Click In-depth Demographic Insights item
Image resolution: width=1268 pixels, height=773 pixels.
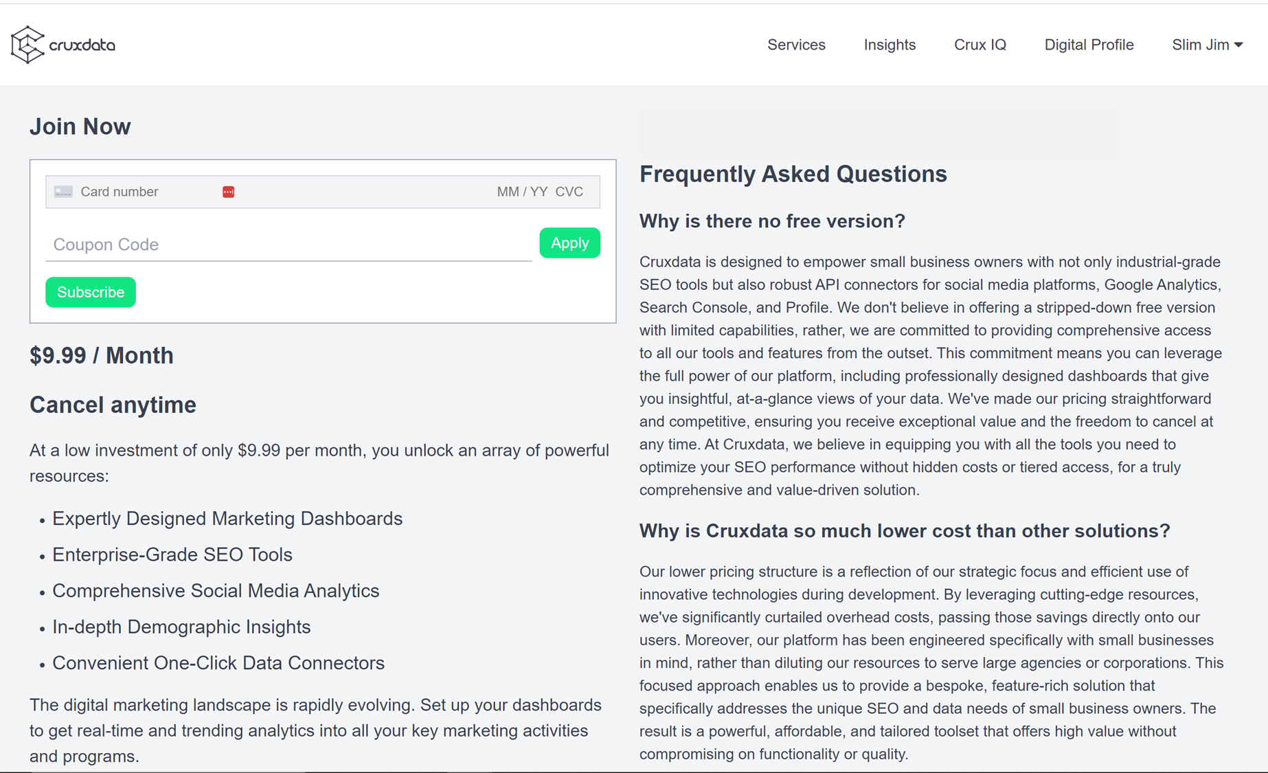click(181, 627)
